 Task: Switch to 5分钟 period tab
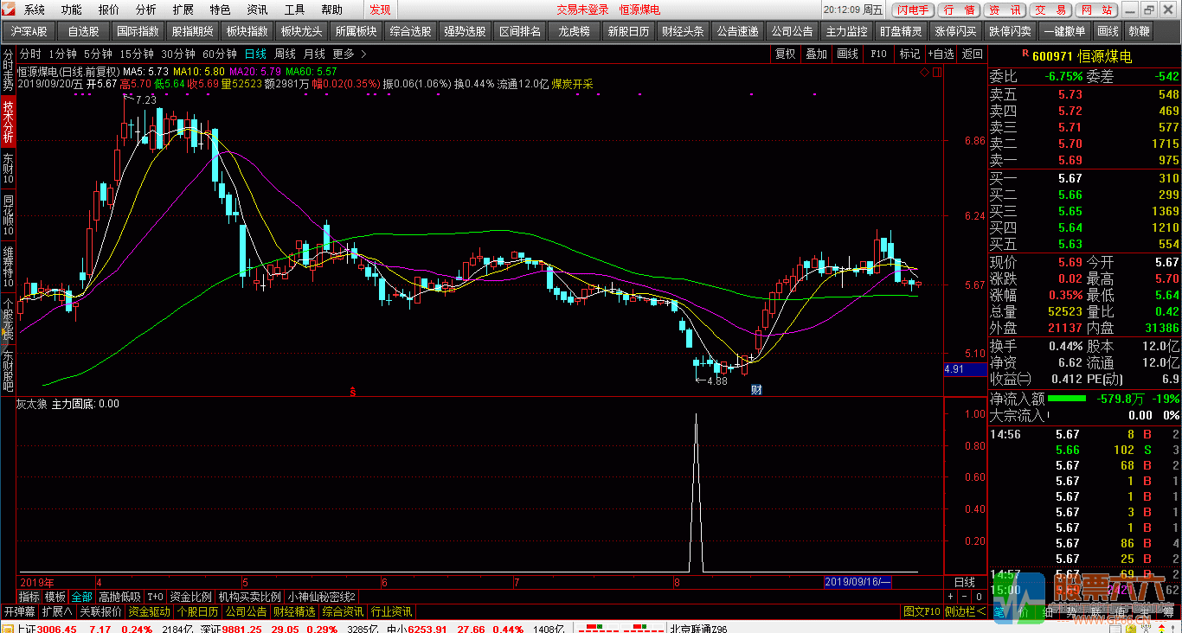coord(98,54)
